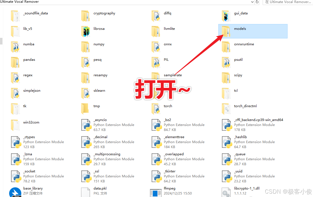Select the scipy folder icon

(x=226, y=78)
